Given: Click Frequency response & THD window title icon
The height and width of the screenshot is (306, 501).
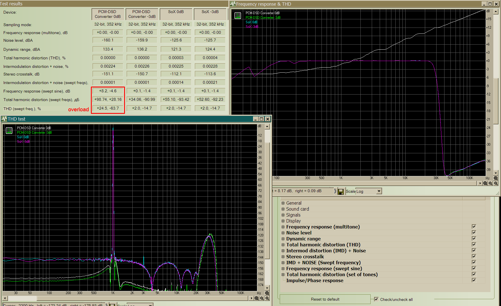Looking at the screenshot, I should pyautogui.click(x=233, y=4).
